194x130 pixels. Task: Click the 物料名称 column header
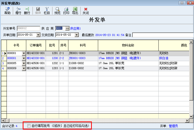[x=128, y=46]
